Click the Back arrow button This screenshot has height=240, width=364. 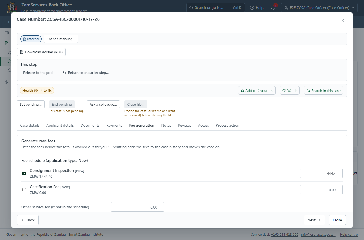click(x=28, y=220)
